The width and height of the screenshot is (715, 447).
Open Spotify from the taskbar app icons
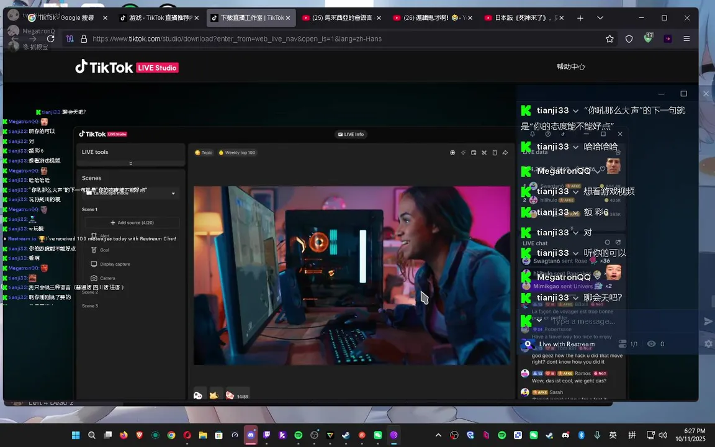(x=298, y=435)
